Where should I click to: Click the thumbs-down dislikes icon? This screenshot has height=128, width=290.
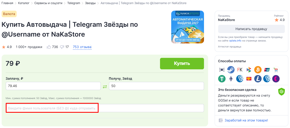pyautogui.click(x=62, y=47)
